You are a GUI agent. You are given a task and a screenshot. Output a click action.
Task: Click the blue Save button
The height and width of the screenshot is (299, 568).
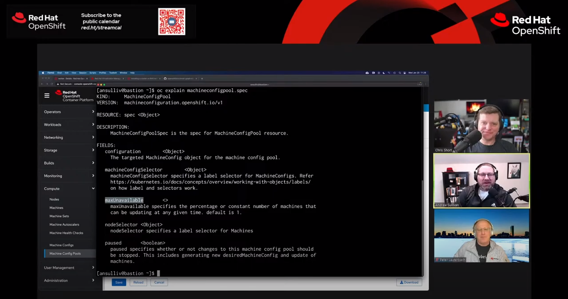click(x=119, y=282)
